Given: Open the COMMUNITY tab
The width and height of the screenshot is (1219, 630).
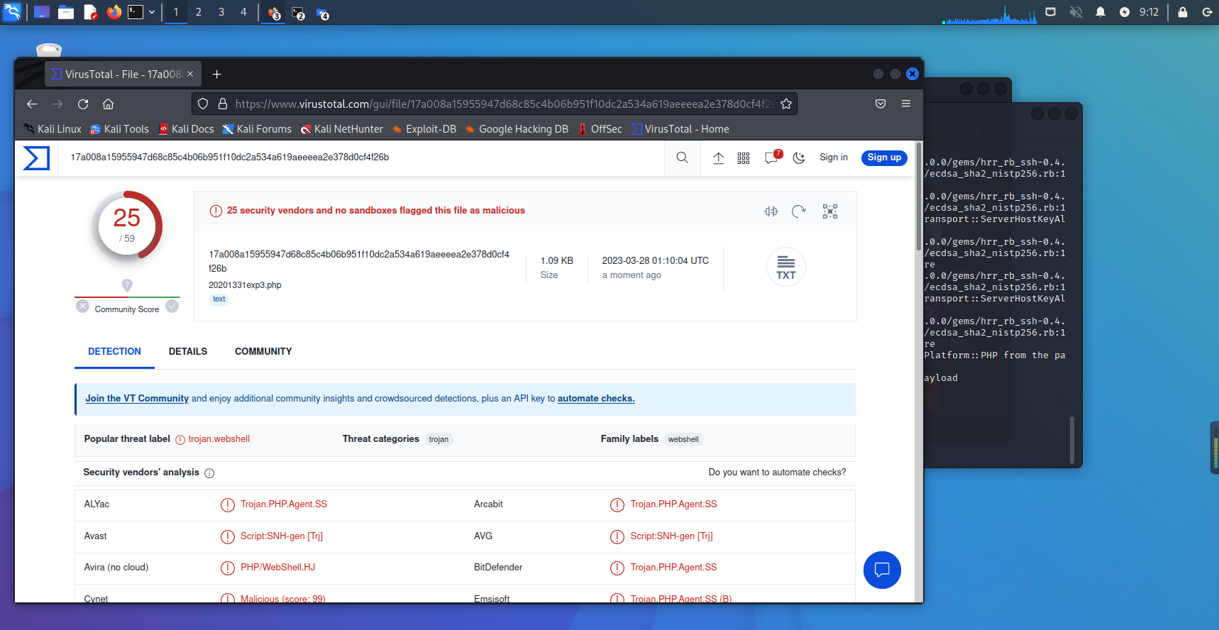Looking at the screenshot, I should 263,351.
